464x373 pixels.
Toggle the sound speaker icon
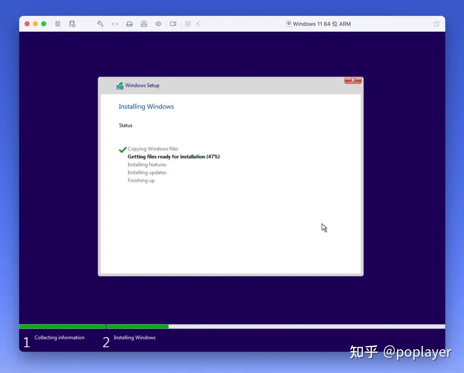158,24
